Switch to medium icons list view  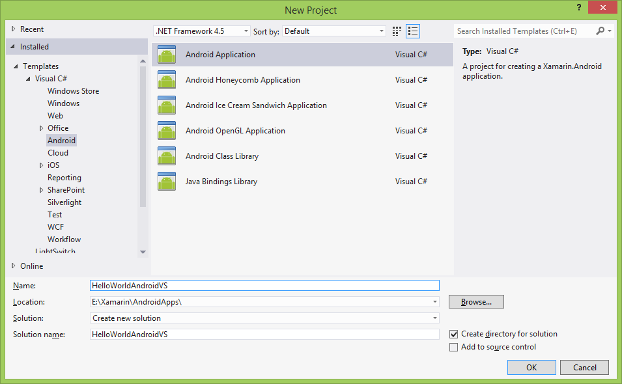[x=413, y=31]
